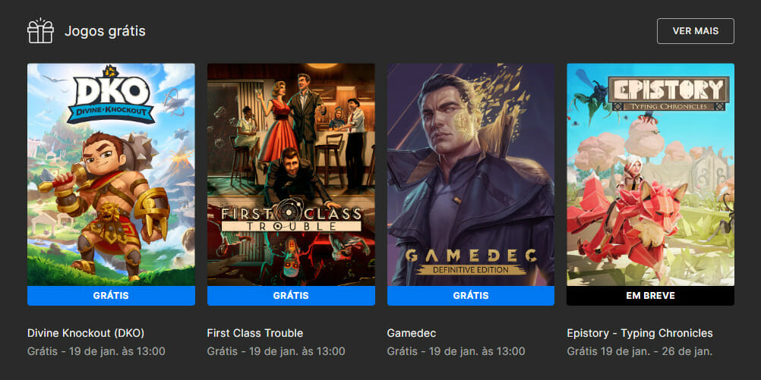Open the Ver Mais button
The height and width of the screenshot is (380, 761).
pyautogui.click(x=696, y=31)
